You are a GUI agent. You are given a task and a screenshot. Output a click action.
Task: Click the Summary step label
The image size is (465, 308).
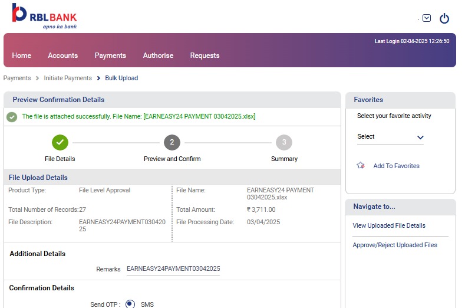pyautogui.click(x=284, y=159)
